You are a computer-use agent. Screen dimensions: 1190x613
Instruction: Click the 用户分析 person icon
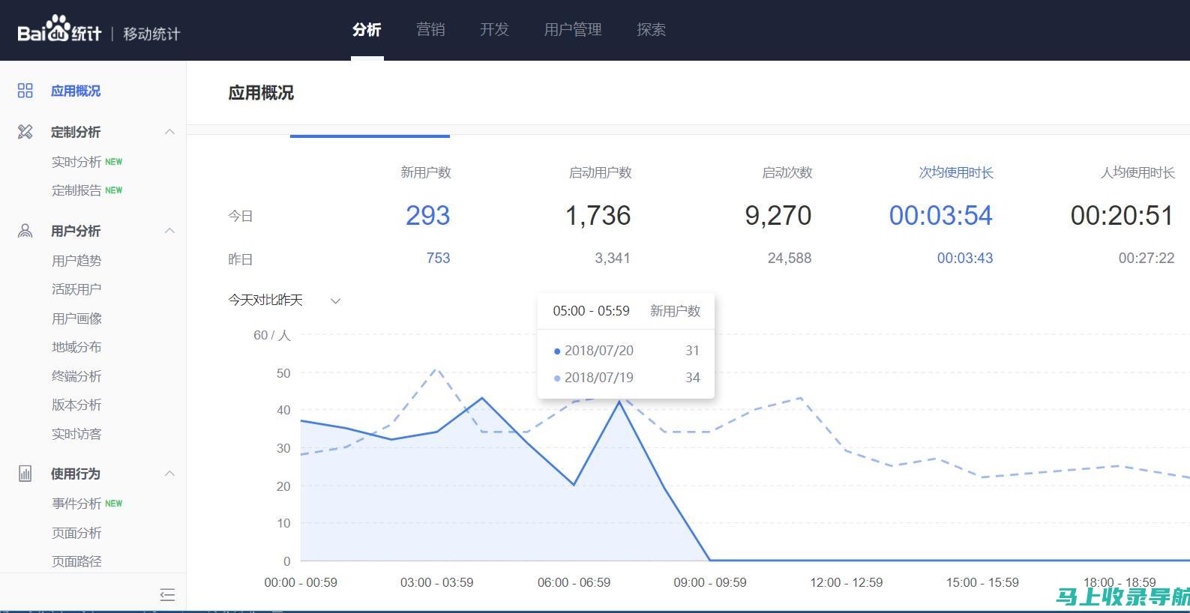[x=25, y=231]
